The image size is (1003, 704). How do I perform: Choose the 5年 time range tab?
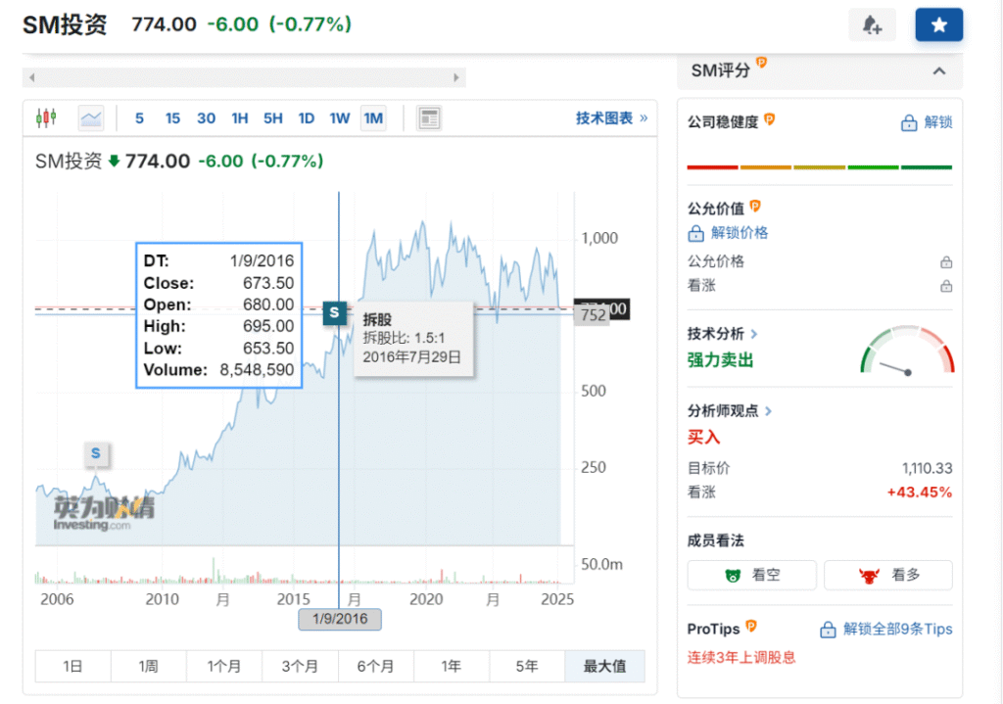527,666
